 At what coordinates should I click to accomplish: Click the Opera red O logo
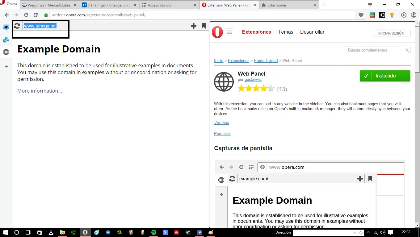pos(217,32)
